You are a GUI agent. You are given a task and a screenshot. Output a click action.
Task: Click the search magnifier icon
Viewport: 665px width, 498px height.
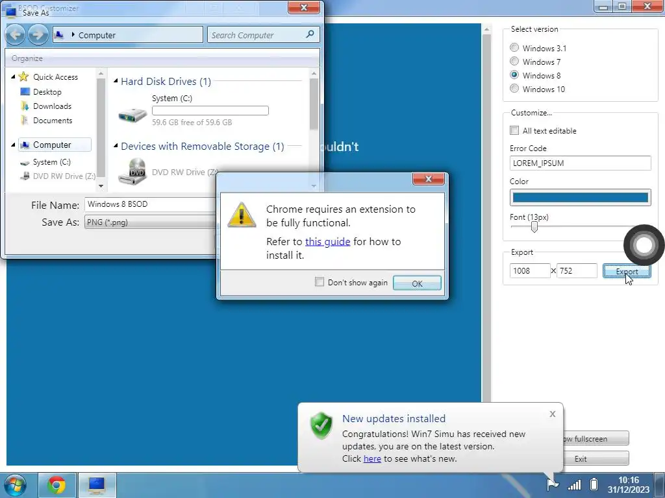click(x=310, y=34)
